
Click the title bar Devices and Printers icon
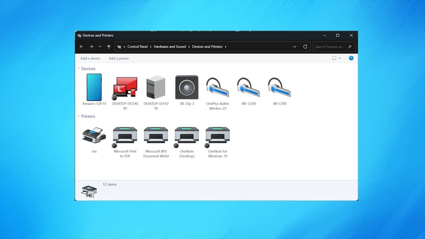[79, 35]
